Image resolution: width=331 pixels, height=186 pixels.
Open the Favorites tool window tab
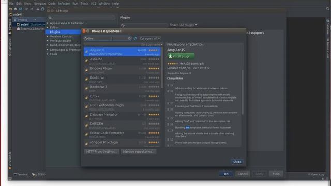point(10,161)
